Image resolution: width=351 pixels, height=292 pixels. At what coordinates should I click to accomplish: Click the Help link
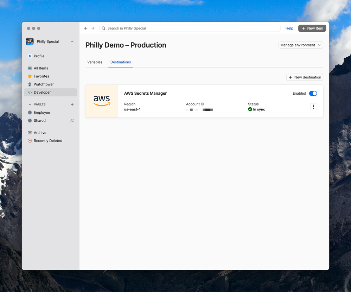(x=289, y=28)
